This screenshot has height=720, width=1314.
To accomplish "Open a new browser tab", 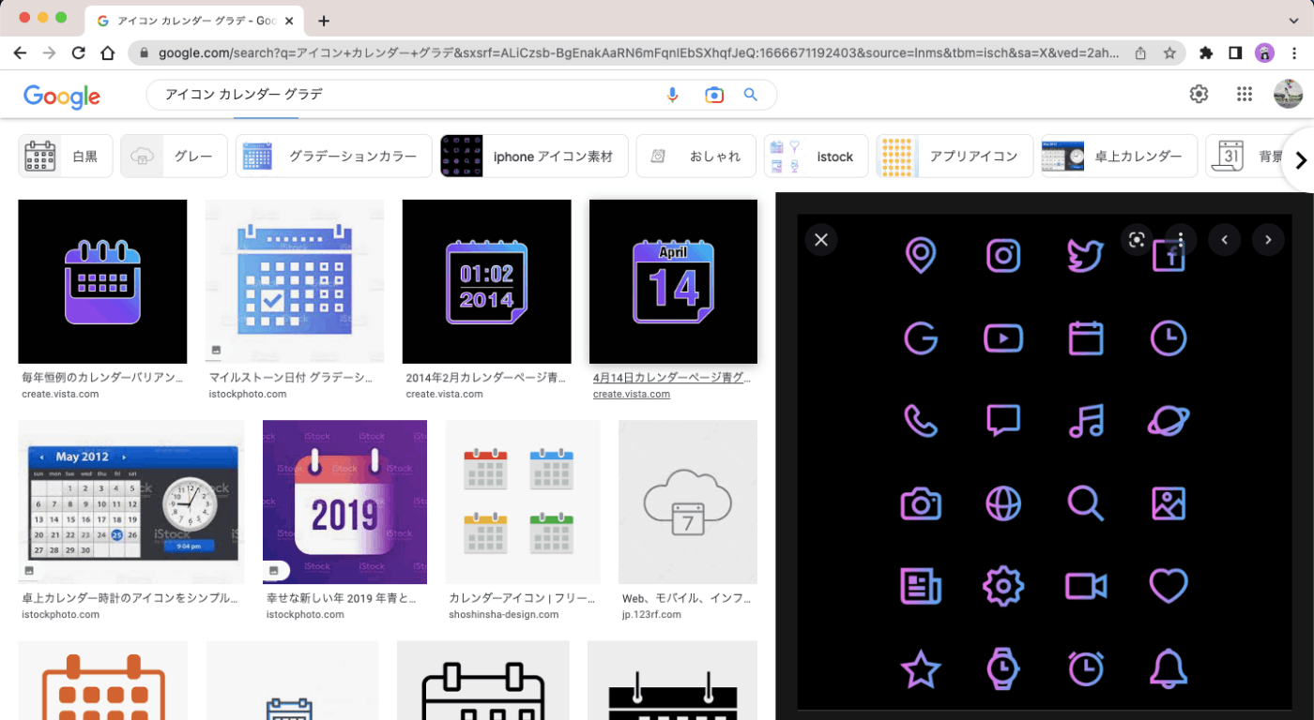I will pyautogui.click(x=324, y=21).
